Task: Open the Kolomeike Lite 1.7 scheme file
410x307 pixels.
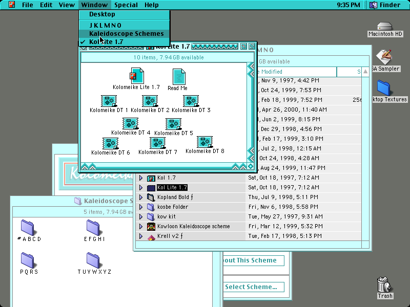Action: [x=137, y=76]
